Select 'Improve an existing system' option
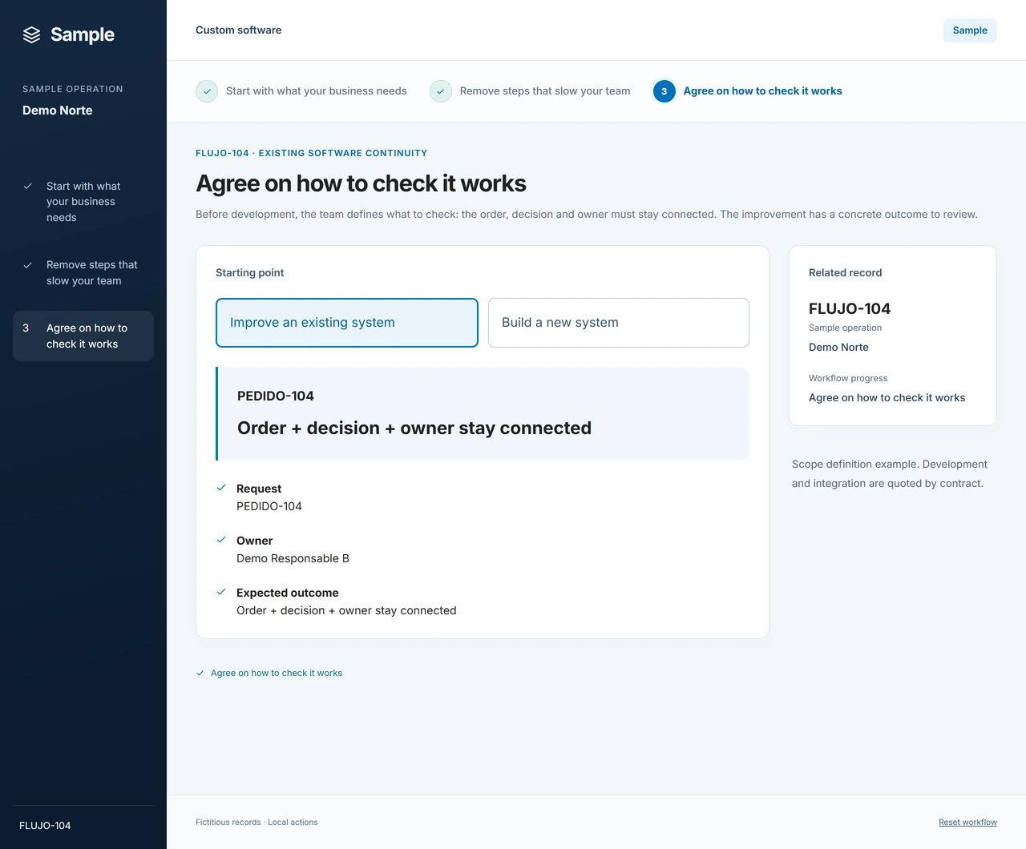 pos(347,323)
